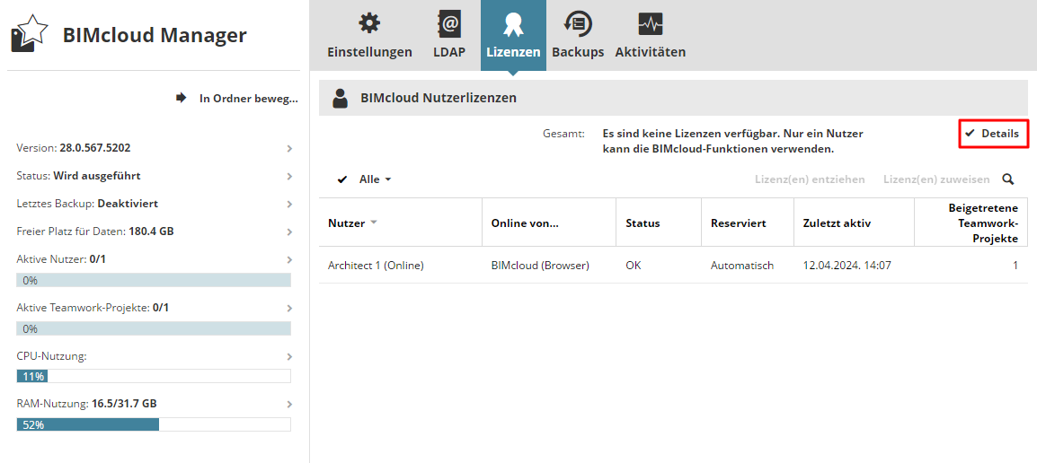Click the BIMcloud Manager title text
This screenshot has height=463, width=1037.
tap(155, 35)
